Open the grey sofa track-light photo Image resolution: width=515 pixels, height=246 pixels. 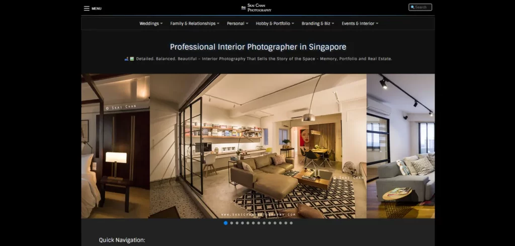401,146
